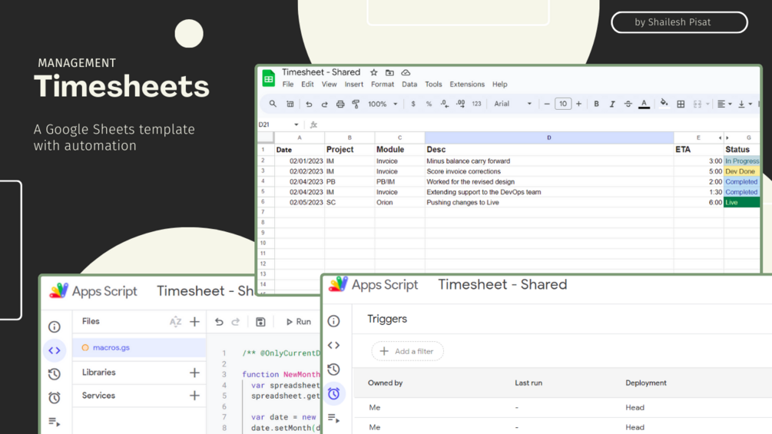Open Overview info icon in left Apps Script
Screen dimensions: 772x434
click(55, 326)
